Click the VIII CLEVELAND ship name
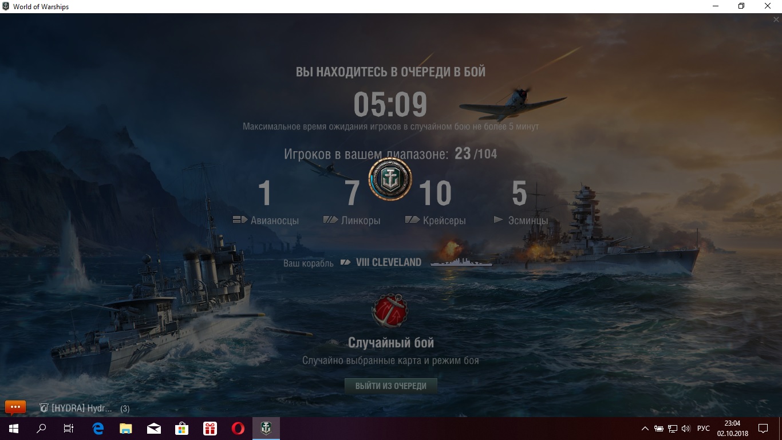The width and height of the screenshot is (782, 440). pyautogui.click(x=388, y=262)
